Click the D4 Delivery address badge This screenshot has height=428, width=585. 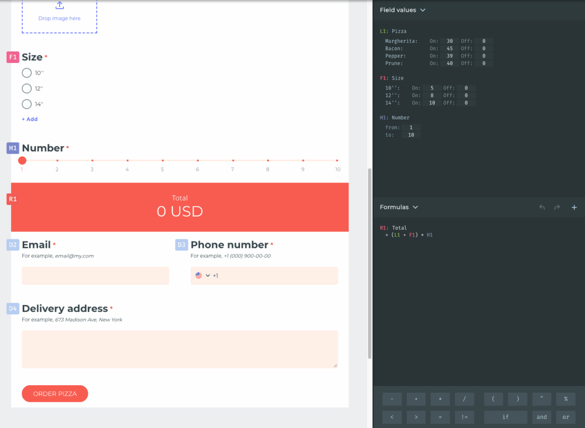pos(13,309)
